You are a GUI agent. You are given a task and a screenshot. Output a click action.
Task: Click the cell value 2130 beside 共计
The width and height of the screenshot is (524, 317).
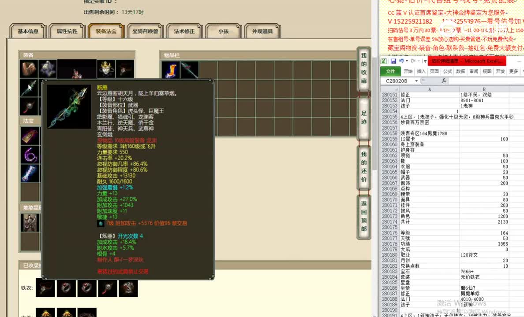(x=484, y=222)
